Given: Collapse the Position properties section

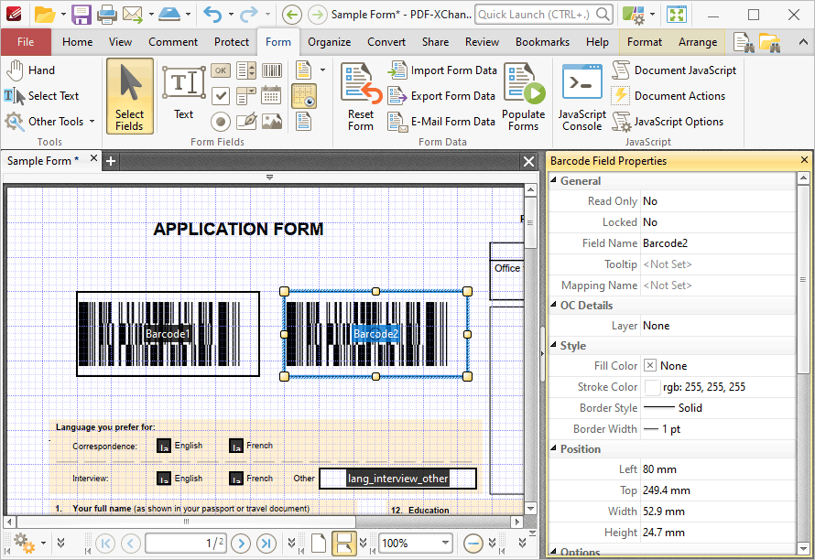Looking at the screenshot, I should point(553,449).
